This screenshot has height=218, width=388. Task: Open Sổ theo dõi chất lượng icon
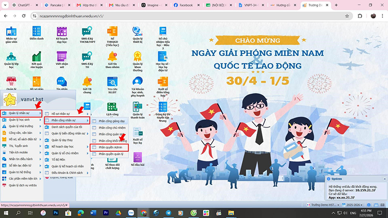coord(113,164)
